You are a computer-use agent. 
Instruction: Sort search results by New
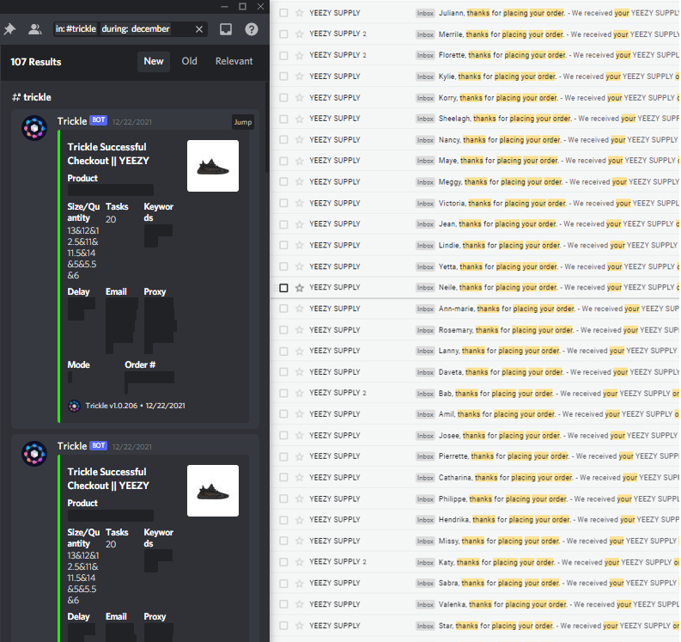[x=154, y=61]
